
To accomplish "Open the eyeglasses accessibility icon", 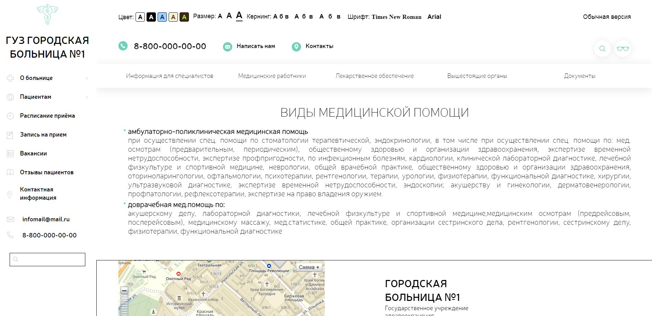I will (623, 49).
